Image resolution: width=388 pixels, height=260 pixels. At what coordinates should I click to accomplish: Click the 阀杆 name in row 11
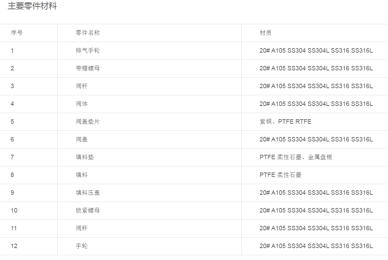point(82,228)
